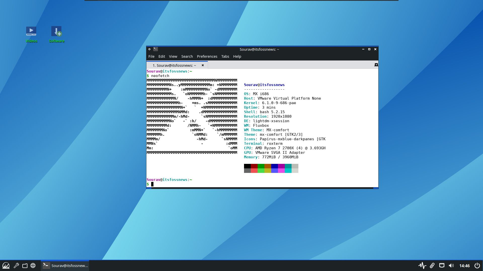
Task: Click the 'GPU: VMware SVGA II Adapter' line
Action: (274, 153)
